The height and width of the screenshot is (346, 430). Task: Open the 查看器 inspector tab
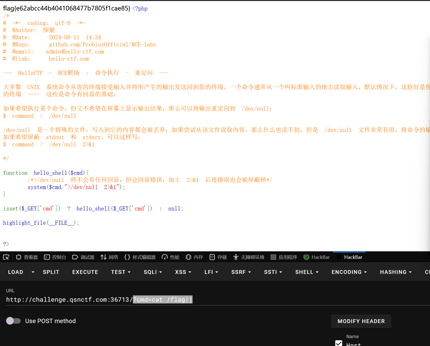pyautogui.click(x=27, y=257)
